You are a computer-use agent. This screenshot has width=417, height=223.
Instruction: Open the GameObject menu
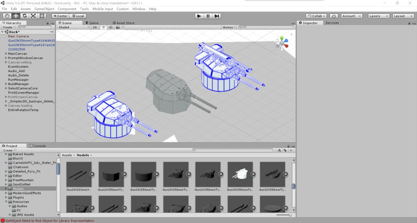pyautogui.click(x=44, y=9)
